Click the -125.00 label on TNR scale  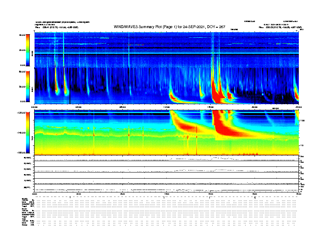(x=22, y=113)
